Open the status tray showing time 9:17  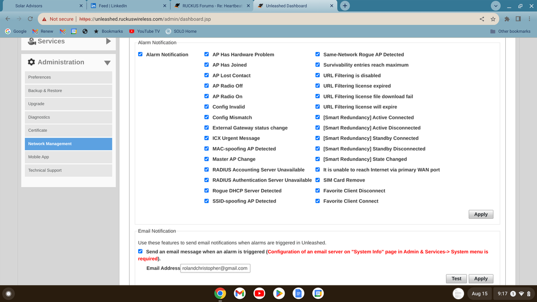tap(514, 293)
